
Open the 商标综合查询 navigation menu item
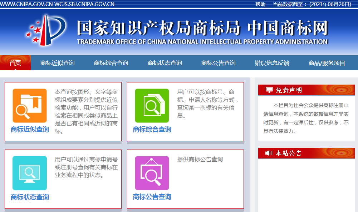coord(112,62)
